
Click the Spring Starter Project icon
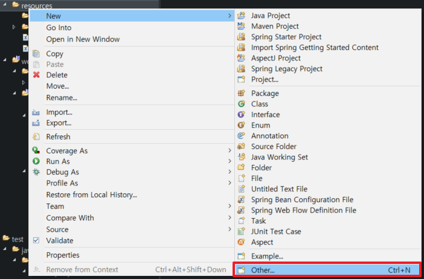pyautogui.click(x=241, y=37)
